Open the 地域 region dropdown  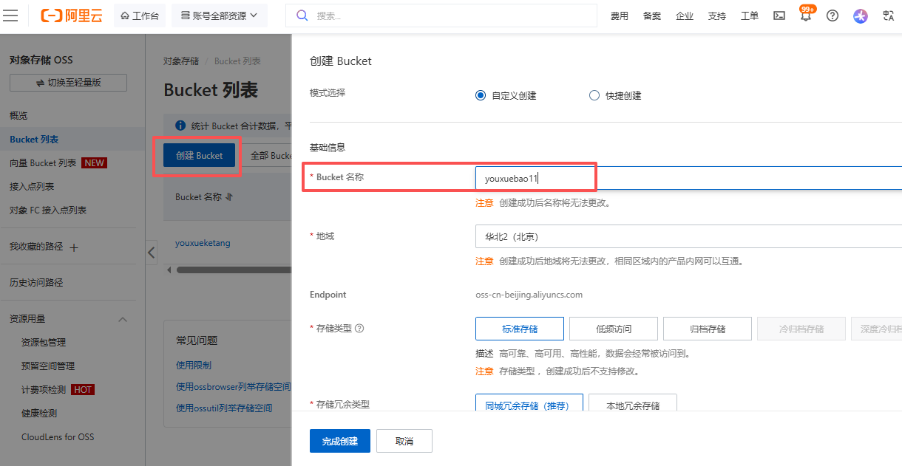click(688, 236)
